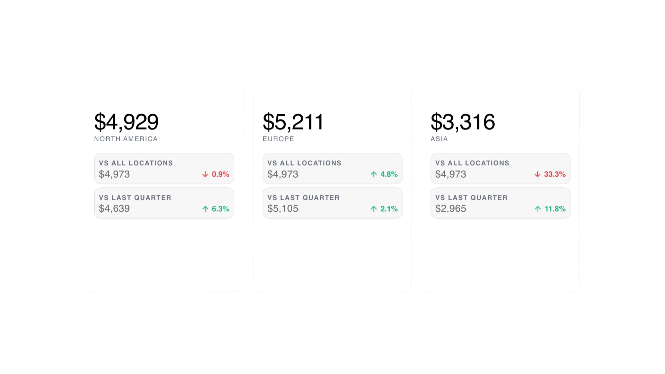This screenshot has height=374, width=665.
Task: Click the $3,316 Asia value
Action: 462,121
